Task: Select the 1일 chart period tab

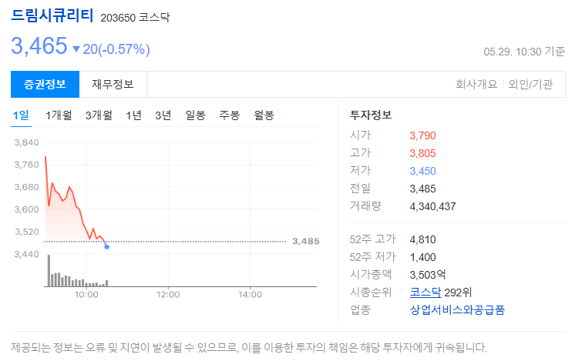Action: 21,115
